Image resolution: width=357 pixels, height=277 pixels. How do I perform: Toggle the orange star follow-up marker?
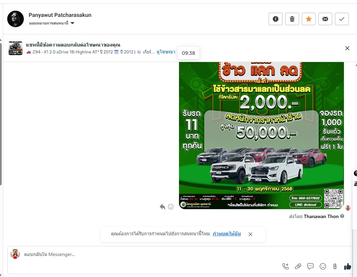[x=309, y=19]
